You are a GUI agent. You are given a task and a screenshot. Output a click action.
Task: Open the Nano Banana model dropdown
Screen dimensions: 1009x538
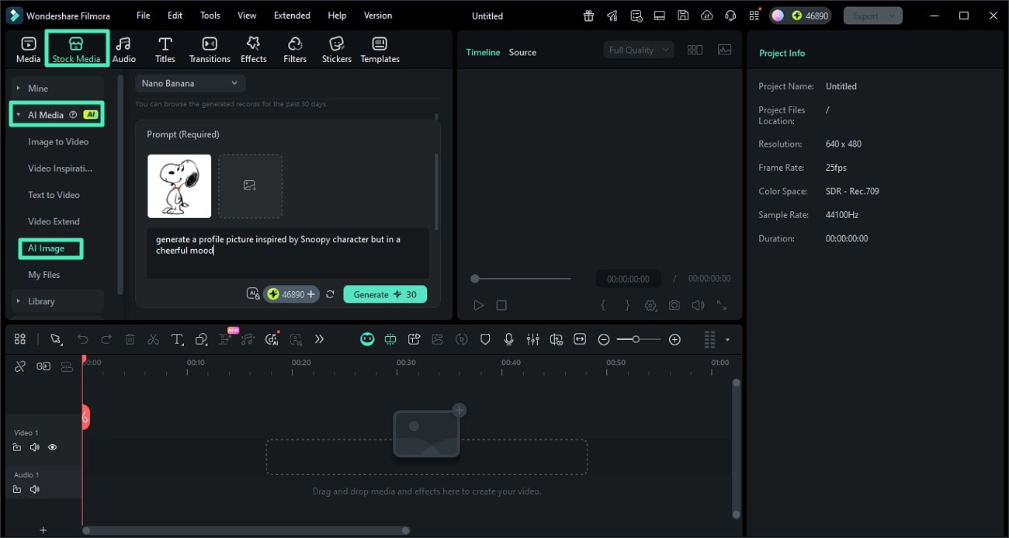(190, 83)
